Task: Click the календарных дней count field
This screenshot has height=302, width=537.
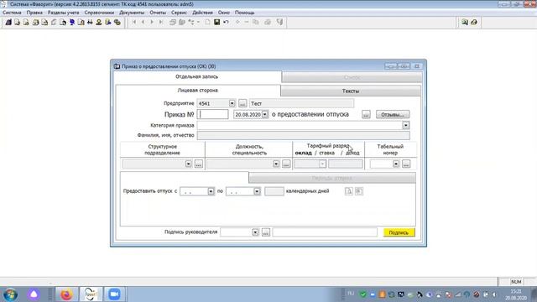Action: [x=274, y=191]
